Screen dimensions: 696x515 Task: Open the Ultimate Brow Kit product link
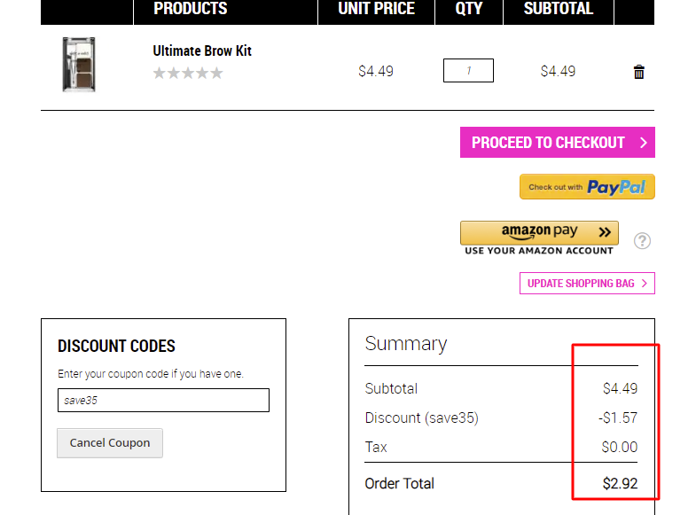[x=202, y=51]
